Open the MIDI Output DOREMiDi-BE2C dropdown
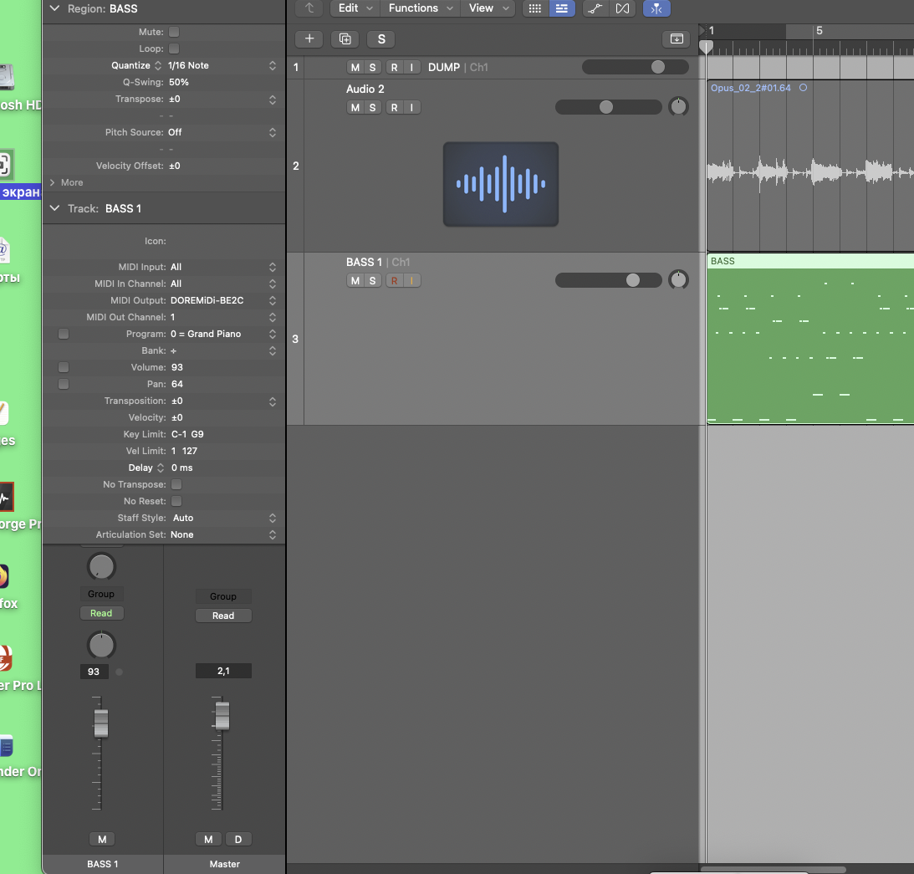The height and width of the screenshot is (874, 914). click(223, 300)
